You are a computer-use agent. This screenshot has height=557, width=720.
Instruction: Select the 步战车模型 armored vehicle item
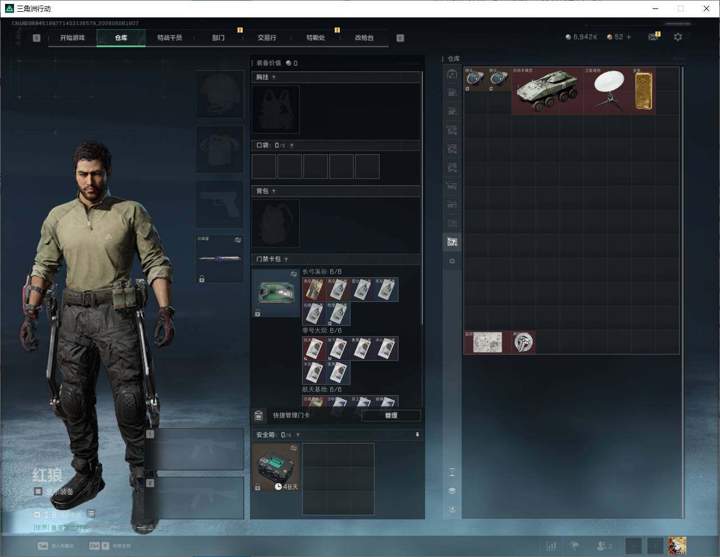548,91
